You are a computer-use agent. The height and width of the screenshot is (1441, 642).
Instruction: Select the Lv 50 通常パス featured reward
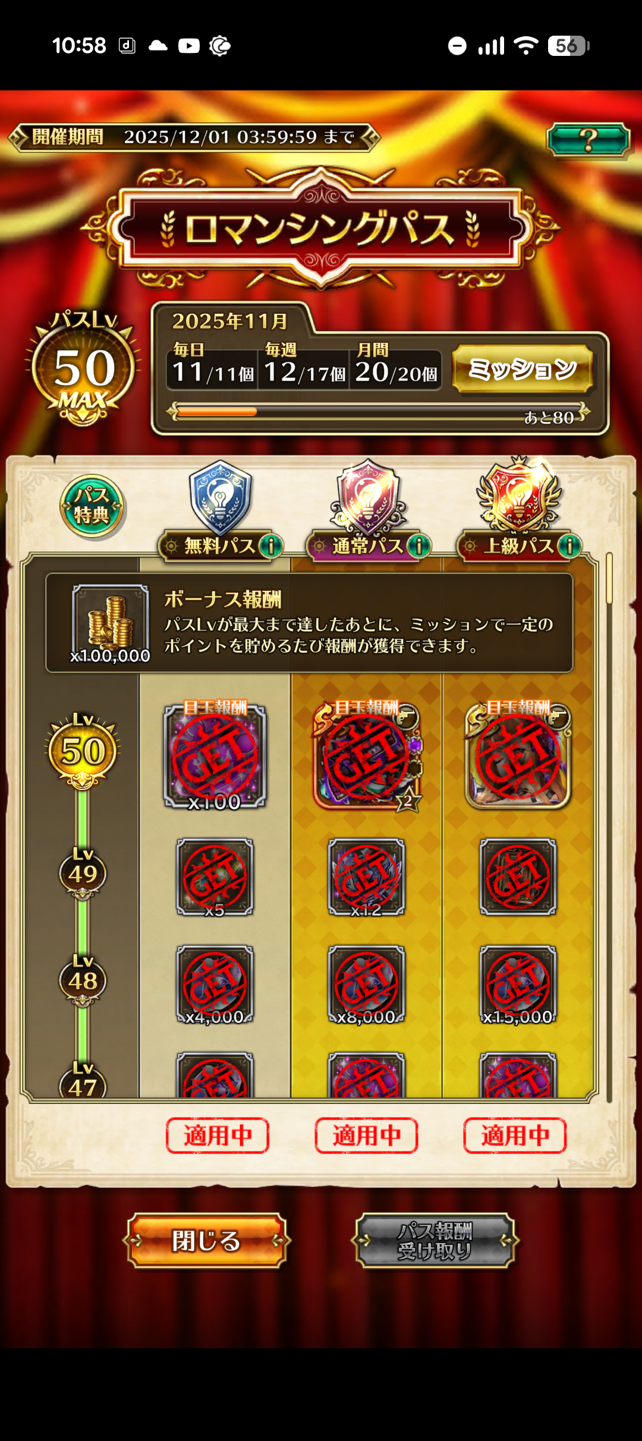point(367,756)
